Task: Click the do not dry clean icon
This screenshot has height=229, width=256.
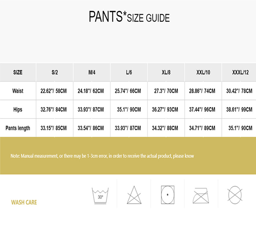Action: (235, 195)
